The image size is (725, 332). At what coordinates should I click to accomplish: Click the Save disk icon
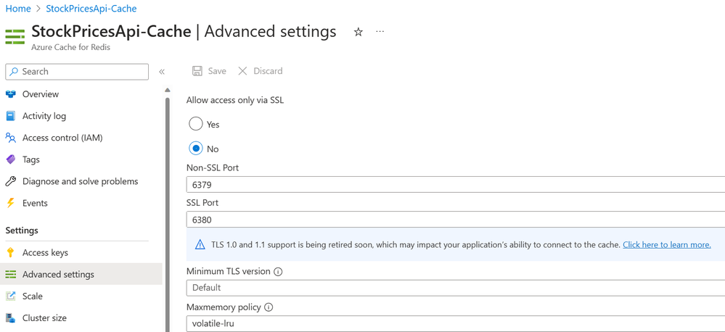pos(197,71)
